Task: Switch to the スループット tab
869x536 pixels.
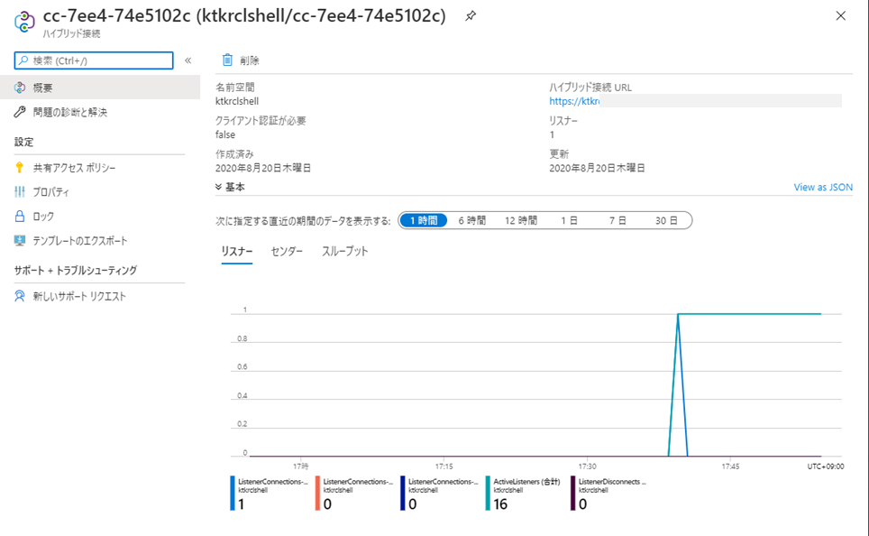Action: pos(344,252)
